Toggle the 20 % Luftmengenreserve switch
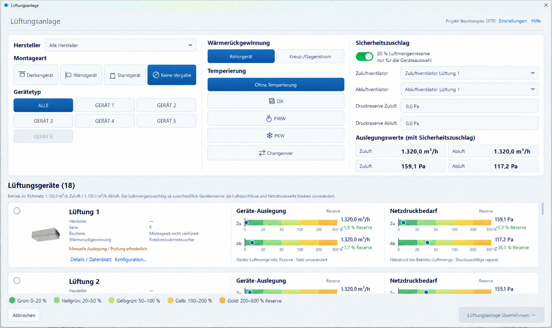The width and height of the screenshot is (552, 328). tap(364, 57)
